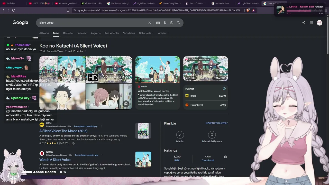Switch to the Görseller tab

68,33
